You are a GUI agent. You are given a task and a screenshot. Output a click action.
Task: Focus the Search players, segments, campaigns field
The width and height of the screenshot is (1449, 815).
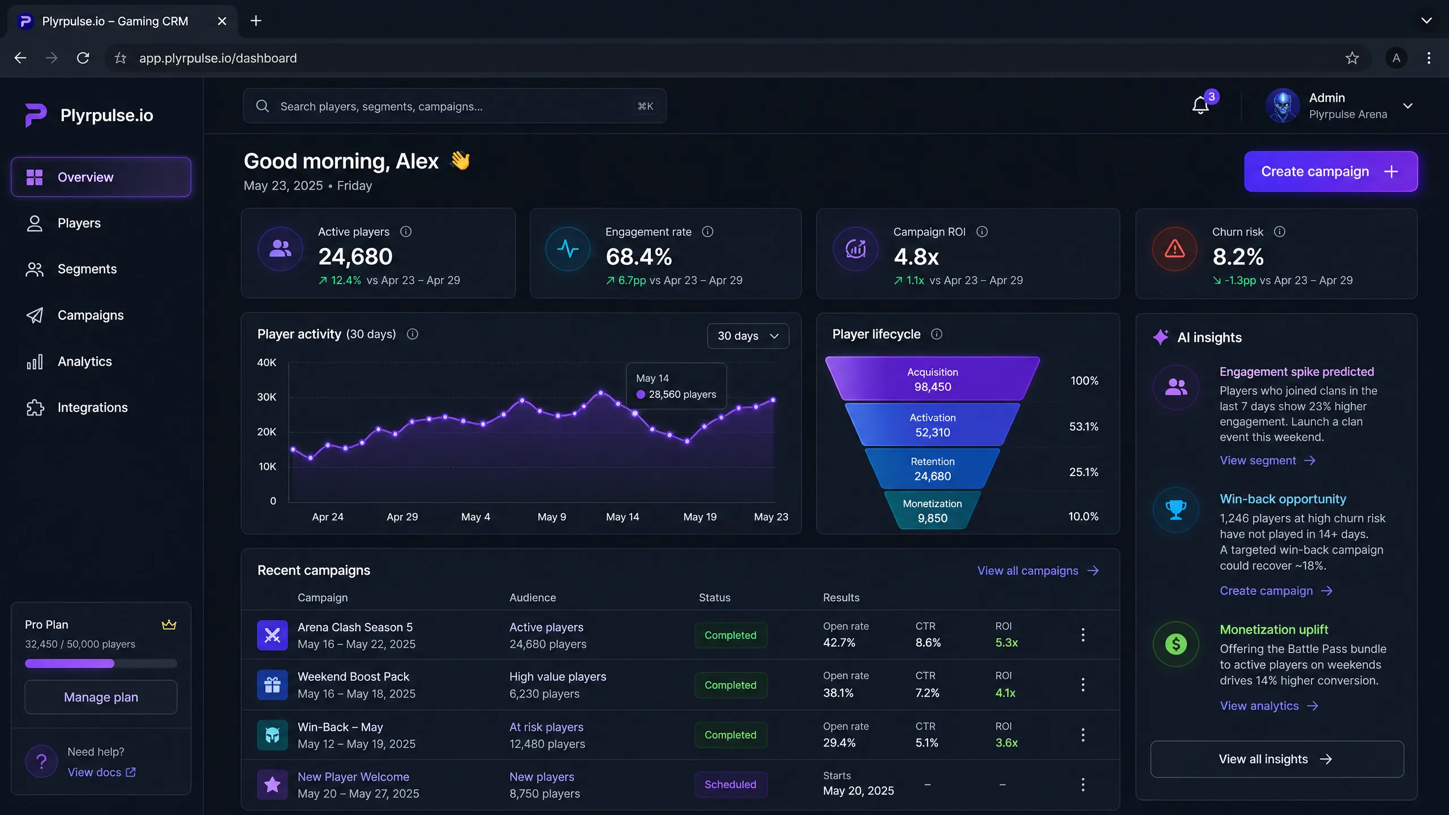[455, 106]
